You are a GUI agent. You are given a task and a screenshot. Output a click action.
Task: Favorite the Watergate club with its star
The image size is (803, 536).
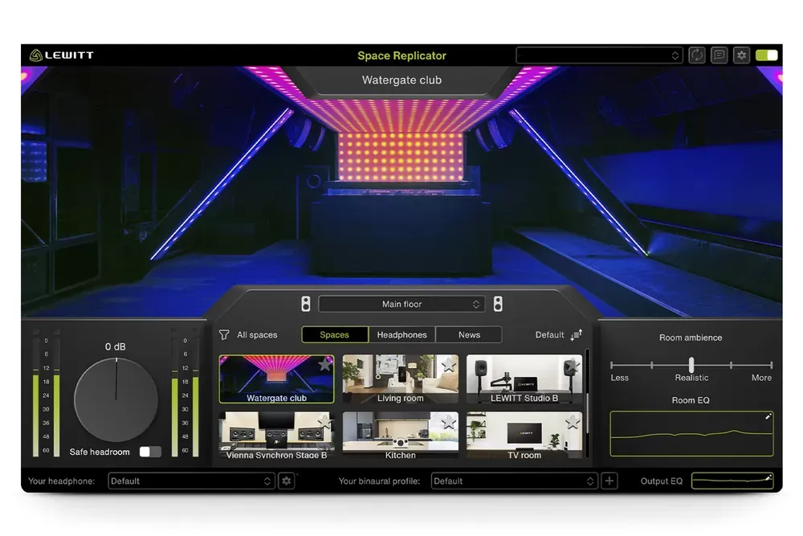pos(324,364)
